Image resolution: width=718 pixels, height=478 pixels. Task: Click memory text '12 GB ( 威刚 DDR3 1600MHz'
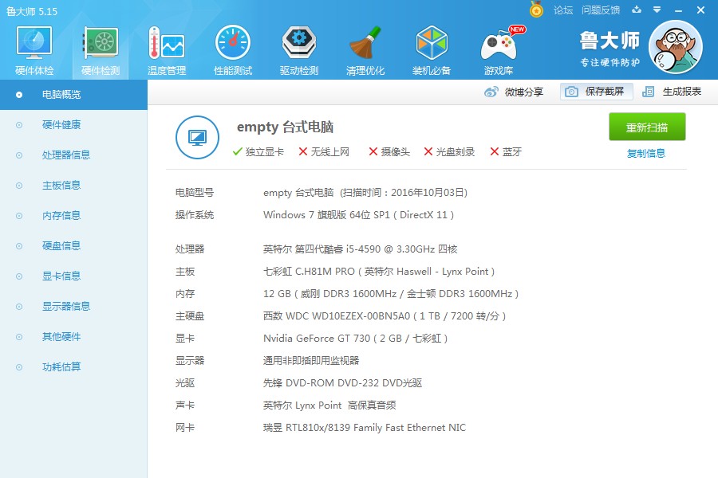(329, 294)
